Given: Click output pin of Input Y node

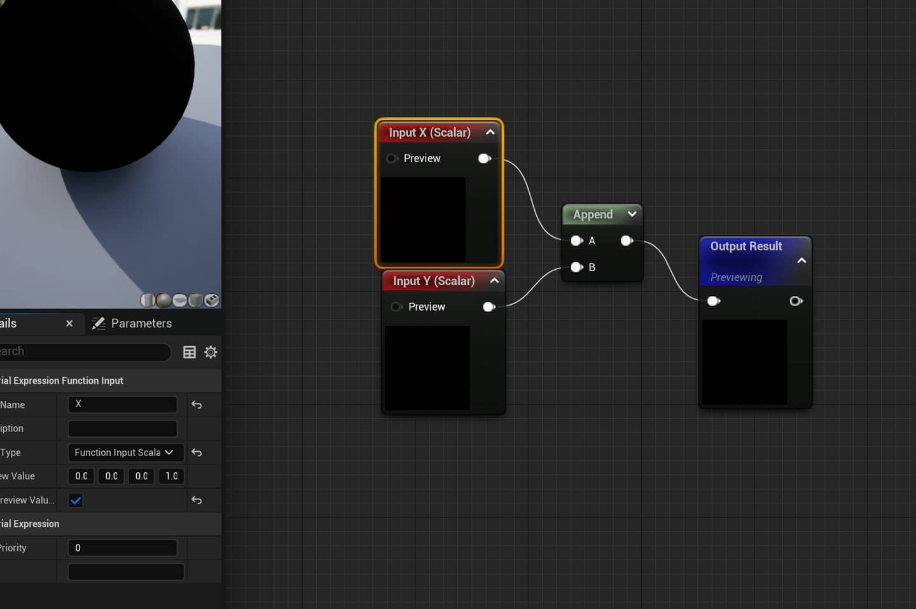Looking at the screenshot, I should (x=489, y=307).
